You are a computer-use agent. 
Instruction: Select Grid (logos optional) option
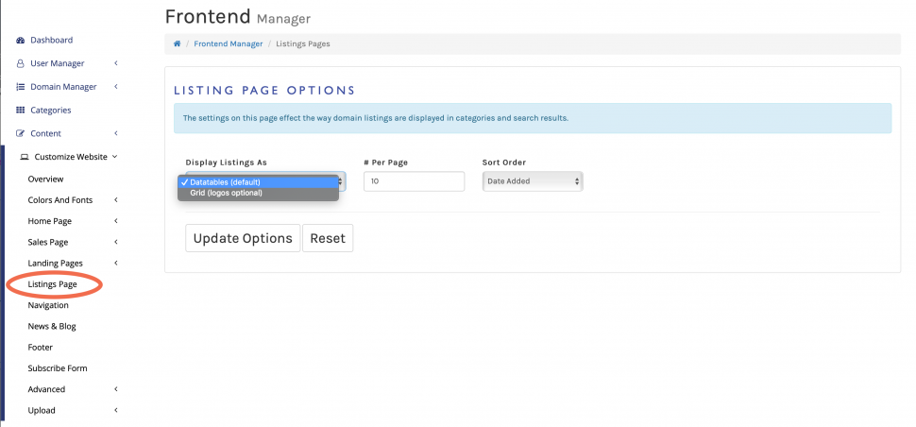(x=226, y=194)
